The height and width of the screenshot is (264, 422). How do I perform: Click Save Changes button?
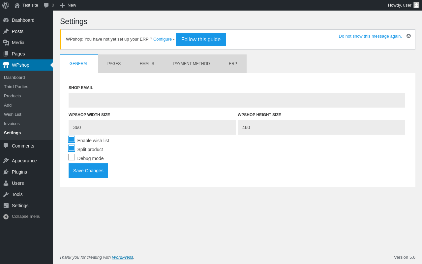point(88,171)
